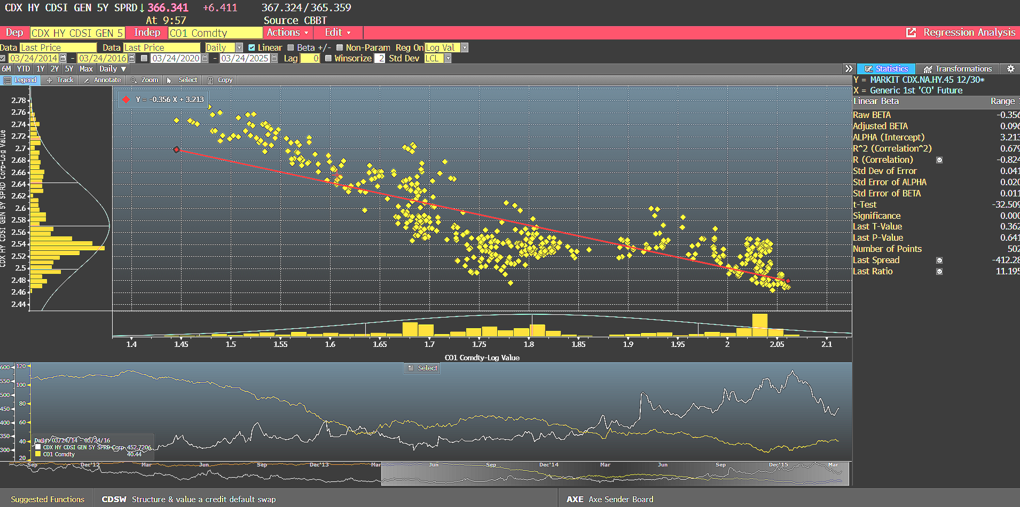This screenshot has height=507, width=1020.
Task: Click the t-Test statistic row
Action: tap(936, 205)
